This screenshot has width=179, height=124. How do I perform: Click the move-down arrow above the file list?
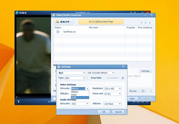[x=146, y=23]
